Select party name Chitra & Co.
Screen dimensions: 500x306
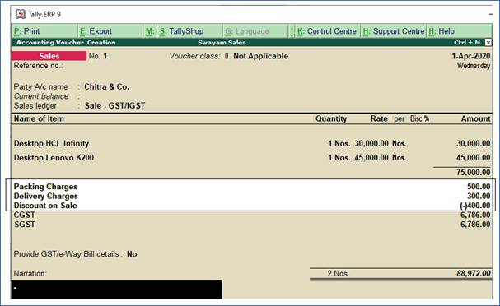[106, 86]
